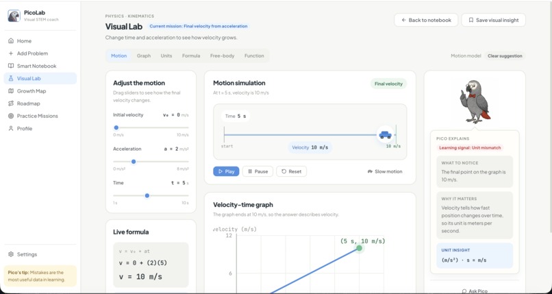The height and width of the screenshot is (294, 552).
Task: Select the Motion tab
Action: tap(119, 56)
